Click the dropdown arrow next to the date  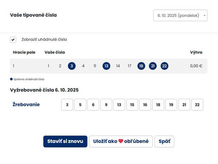click(x=204, y=16)
